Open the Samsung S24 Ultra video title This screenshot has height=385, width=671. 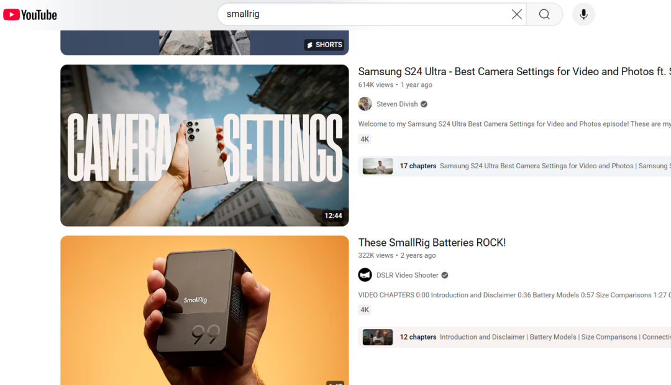point(514,71)
